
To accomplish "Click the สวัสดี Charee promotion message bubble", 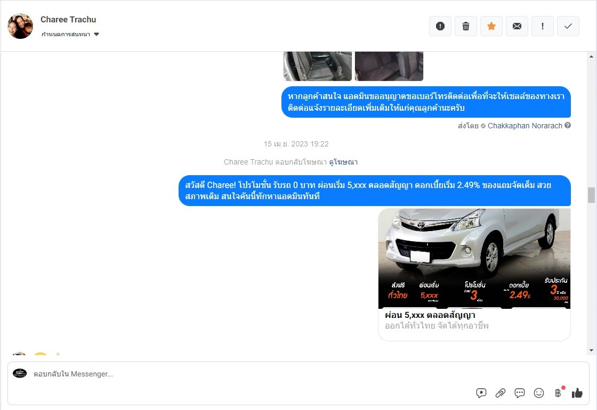I will coord(375,191).
